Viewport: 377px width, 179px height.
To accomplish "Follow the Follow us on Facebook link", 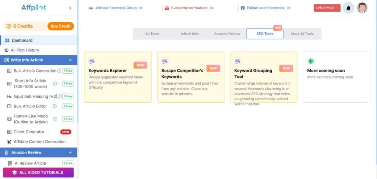I will click(x=265, y=8).
